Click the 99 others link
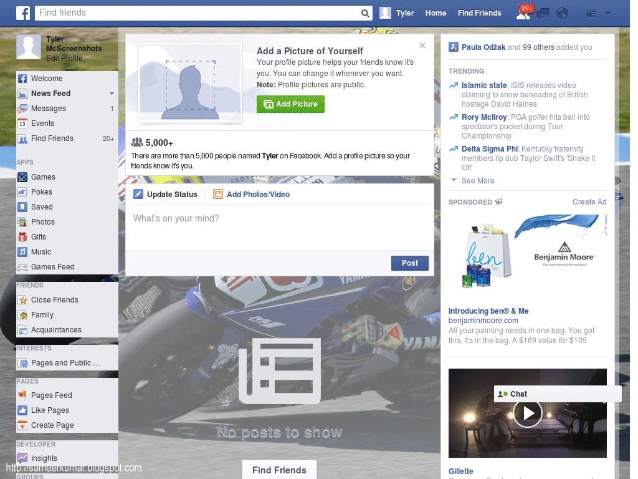This screenshot has height=479, width=638. tap(538, 47)
